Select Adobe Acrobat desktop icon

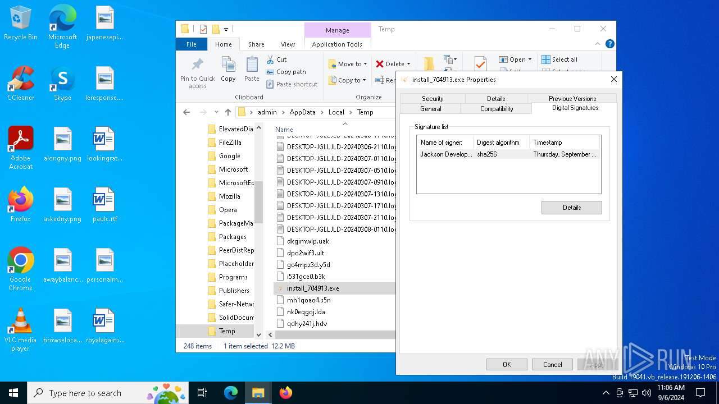click(x=21, y=148)
